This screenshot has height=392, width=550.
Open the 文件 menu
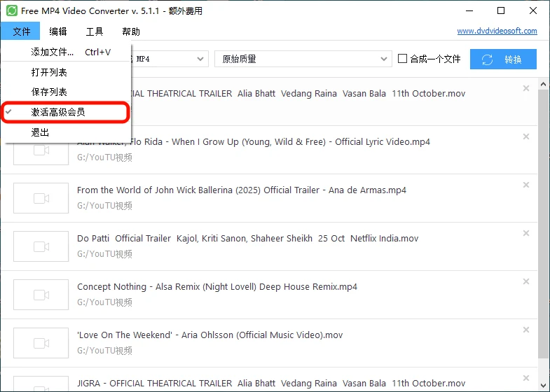[20, 31]
